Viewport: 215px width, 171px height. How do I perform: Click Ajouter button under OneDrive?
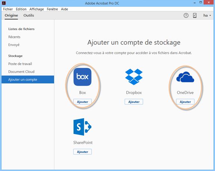185,102
